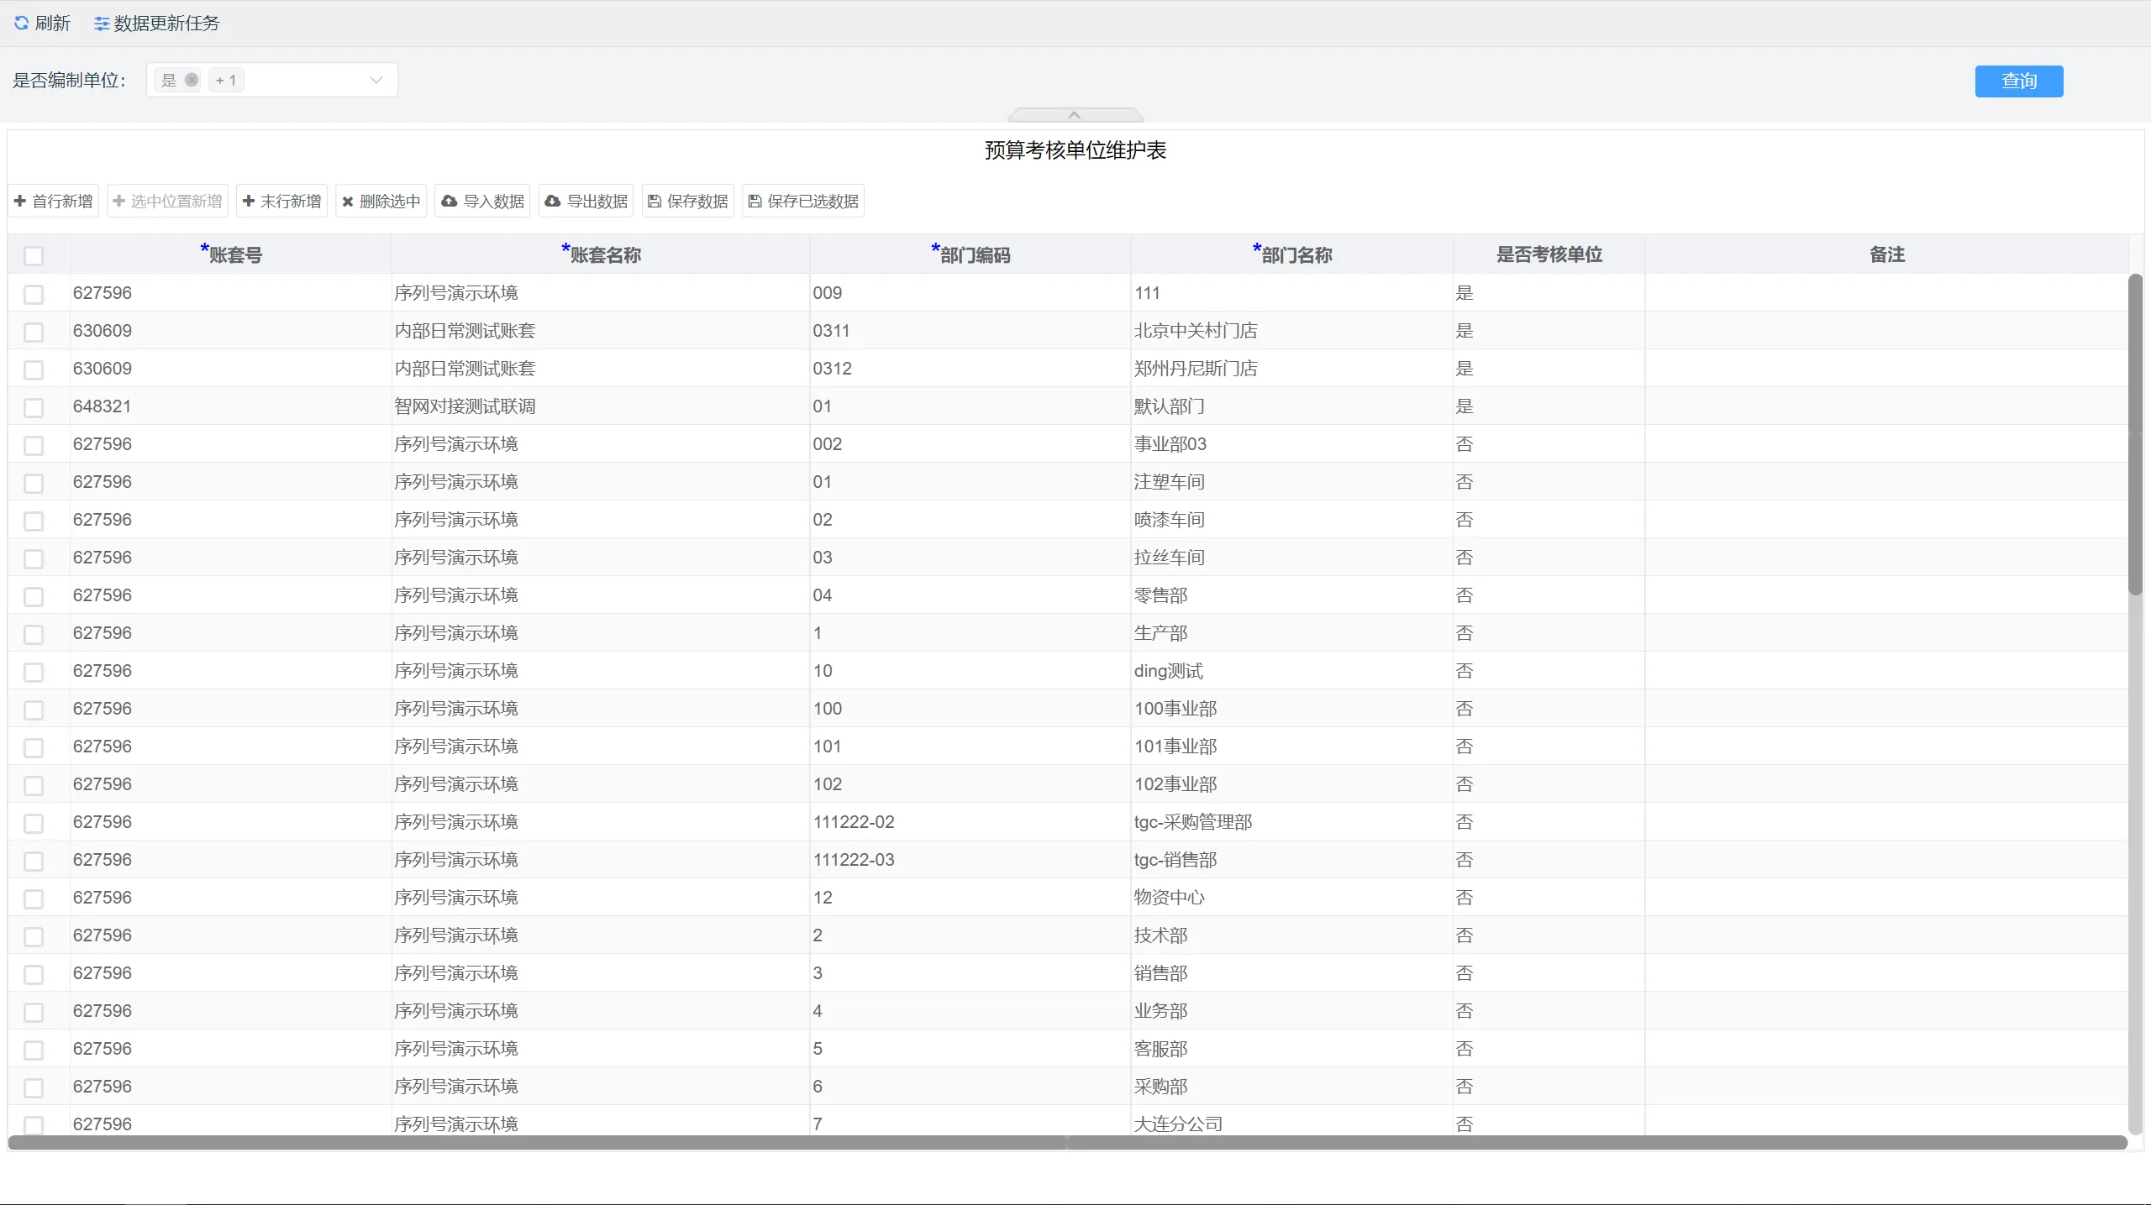Click the 部门编码 column header
Screen dimensions: 2151x1205
[970, 254]
